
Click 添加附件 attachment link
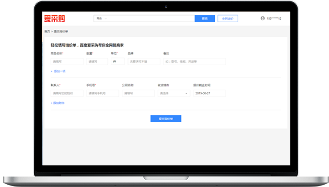tap(58, 103)
